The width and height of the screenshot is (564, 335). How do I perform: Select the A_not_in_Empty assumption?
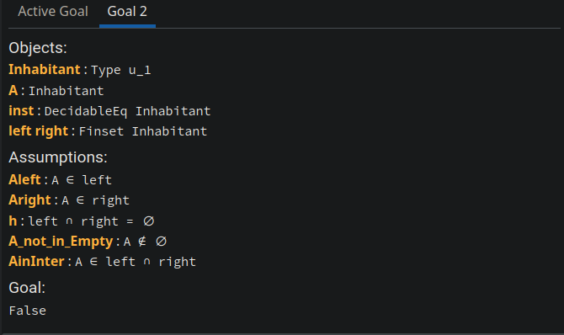click(61, 241)
